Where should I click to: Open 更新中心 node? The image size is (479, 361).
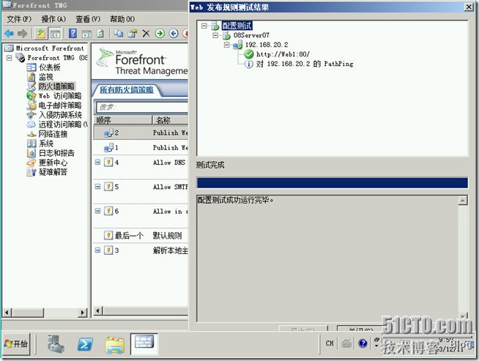(53, 163)
